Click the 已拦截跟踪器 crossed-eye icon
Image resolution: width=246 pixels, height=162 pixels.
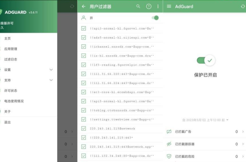pyautogui.click(x=169, y=144)
